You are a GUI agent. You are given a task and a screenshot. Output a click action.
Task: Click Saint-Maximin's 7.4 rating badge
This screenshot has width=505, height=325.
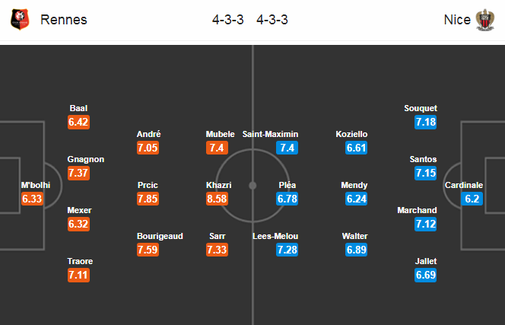[287, 148]
